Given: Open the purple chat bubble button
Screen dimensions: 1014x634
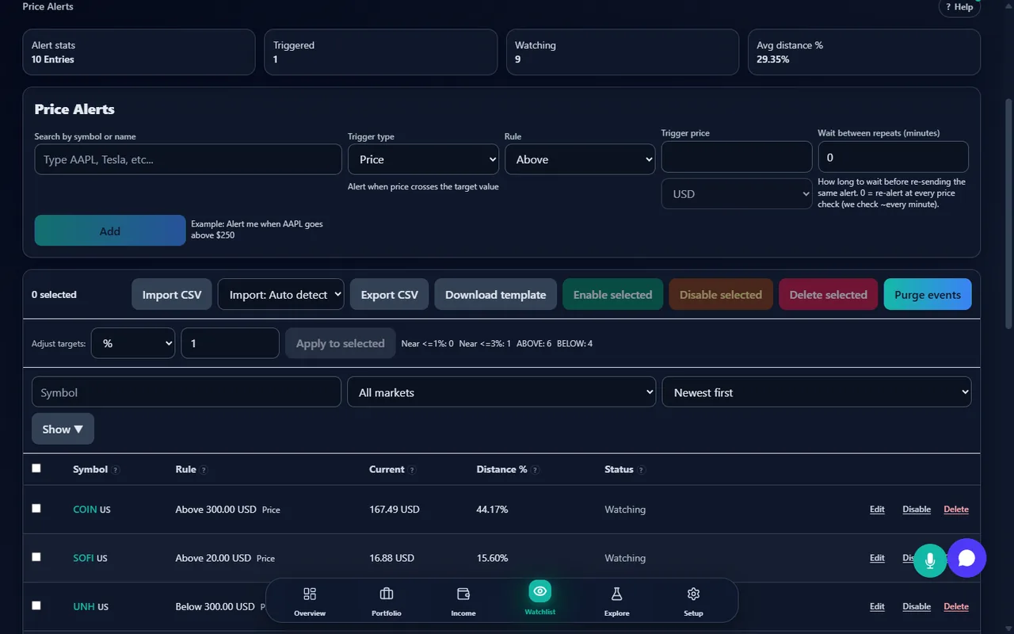Looking at the screenshot, I should (966, 558).
